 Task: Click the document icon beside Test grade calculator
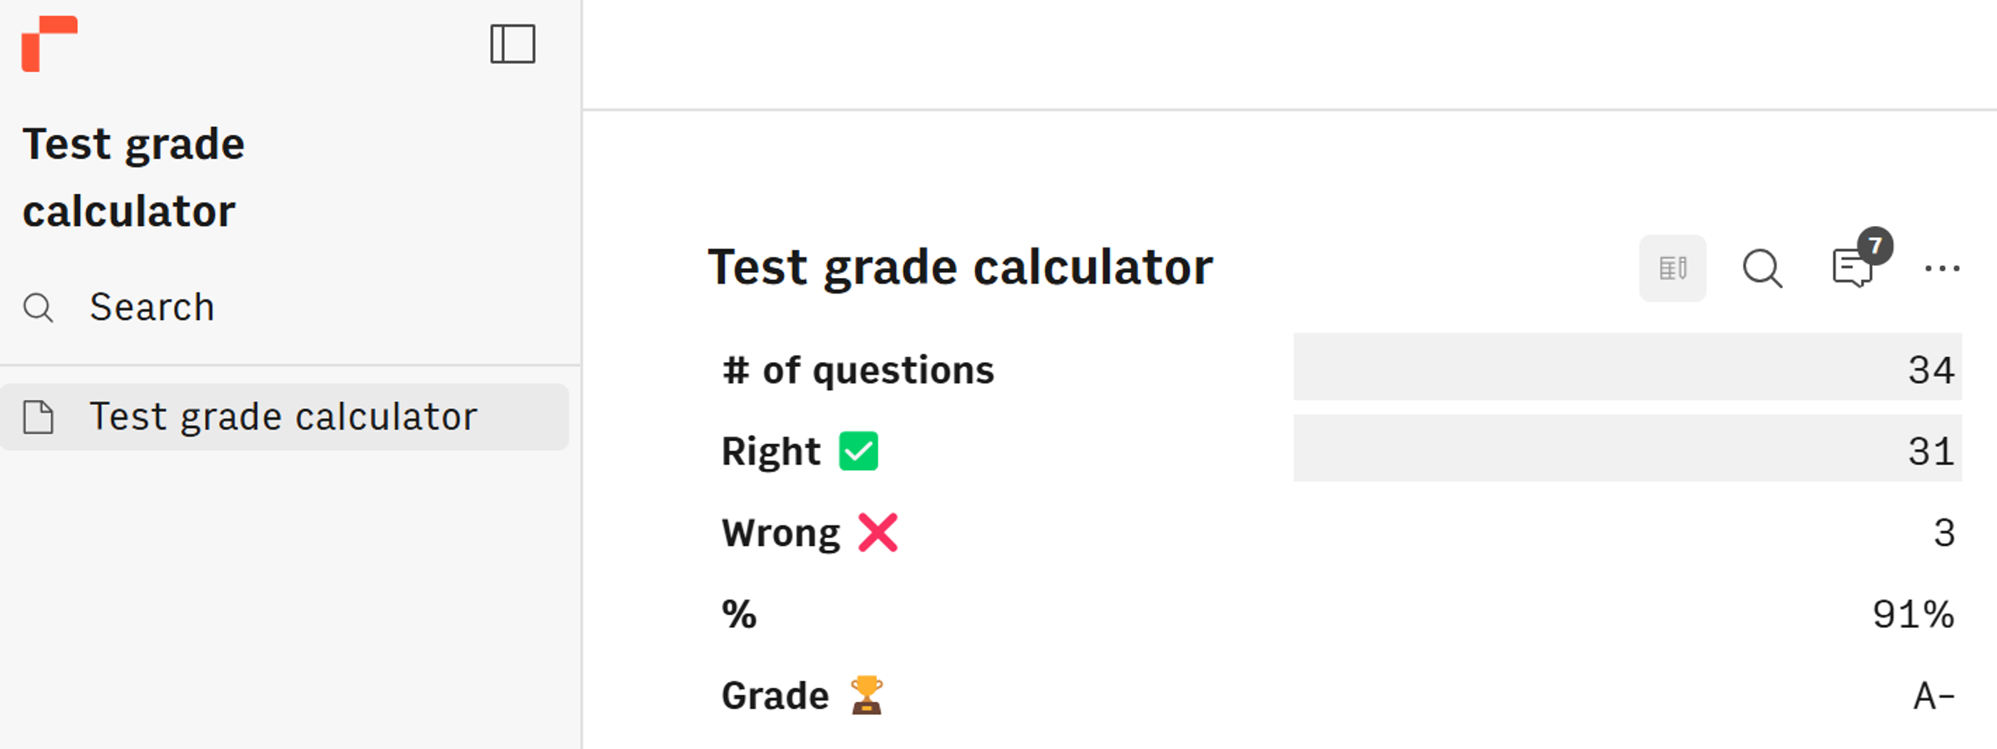point(39,417)
